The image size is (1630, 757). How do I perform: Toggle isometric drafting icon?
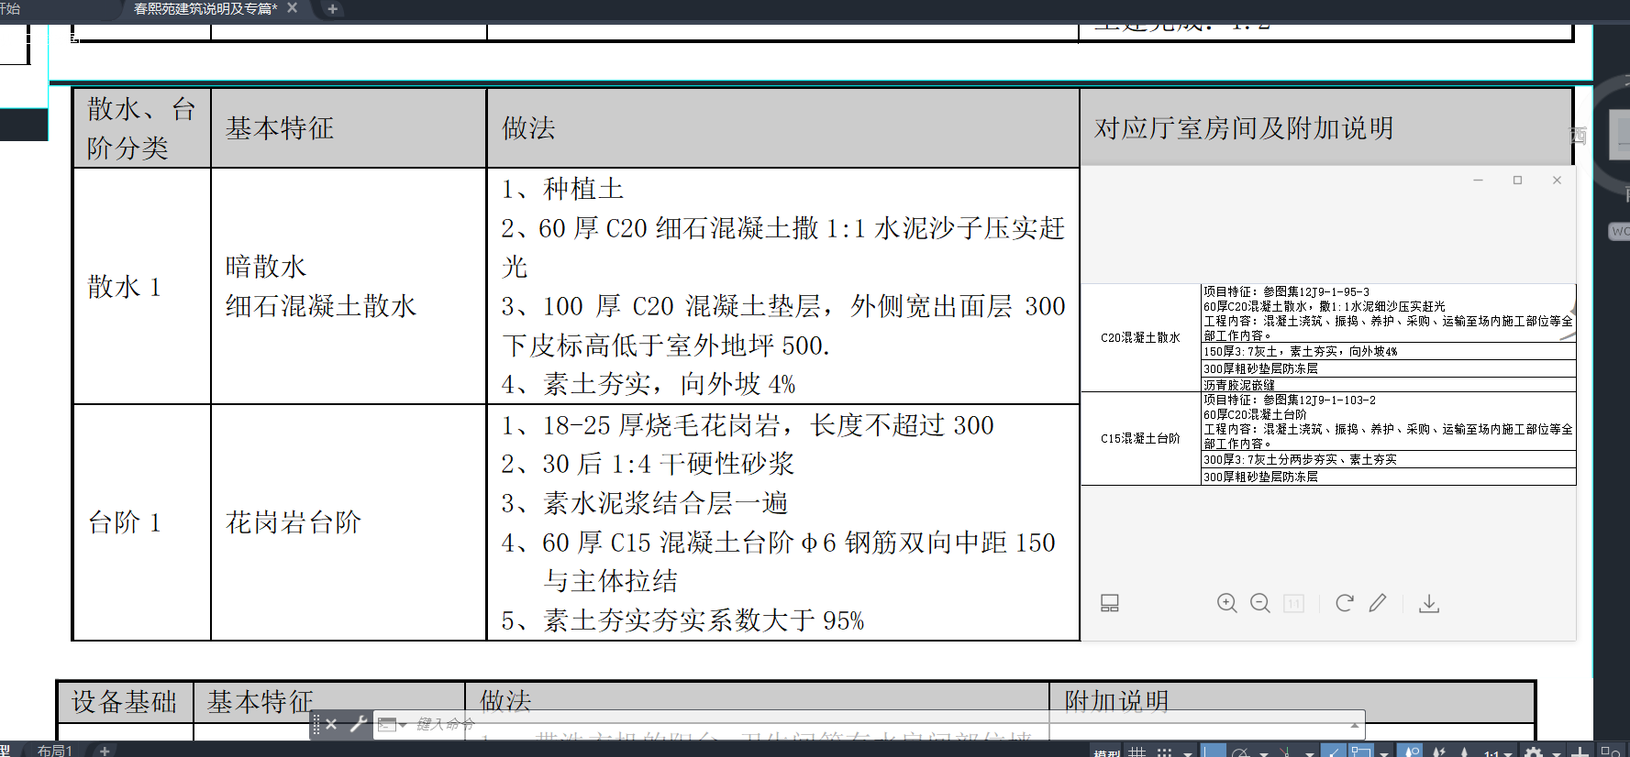[x=1286, y=751]
